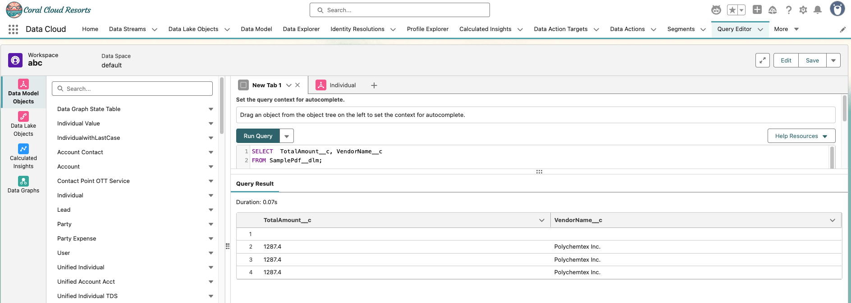Image resolution: width=851 pixels, height=303 pixels.
Task: Open the Save options dropdown arrow
Action: pos(833,60)
